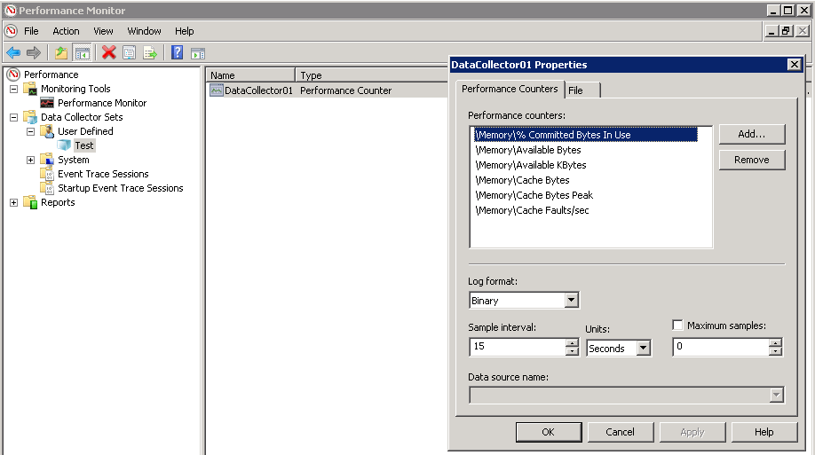This screenshot has width=815, height=455.
Task: Expand the System tree node
Action: click(30, 160)
